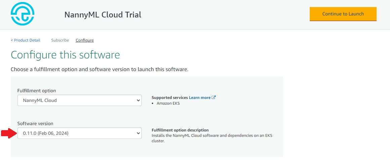
Task: Click the red arrow pointing at Software version
Action: 9,134
